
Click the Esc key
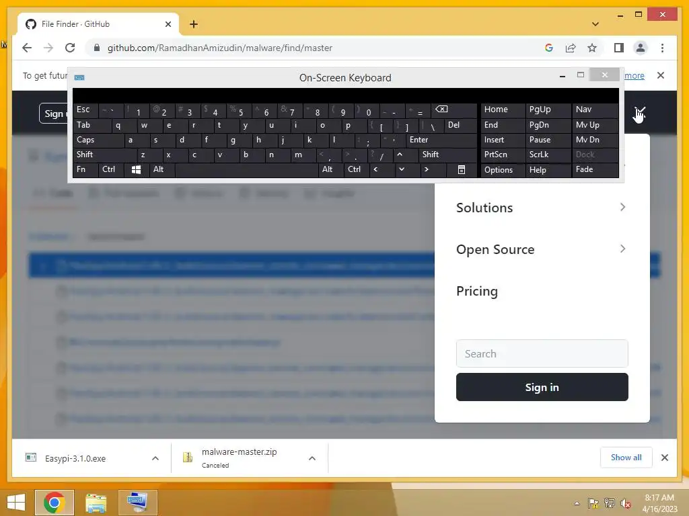tap(85, 110)
